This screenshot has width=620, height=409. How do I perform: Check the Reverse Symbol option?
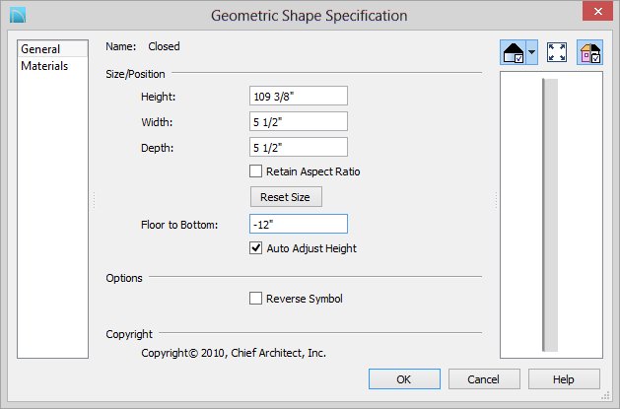(x=256, y=298)
